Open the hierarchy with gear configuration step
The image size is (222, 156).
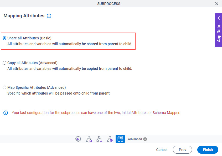[110, 139]
